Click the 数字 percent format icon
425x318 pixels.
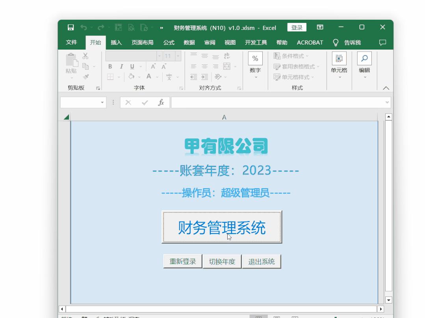coord(255,59)
